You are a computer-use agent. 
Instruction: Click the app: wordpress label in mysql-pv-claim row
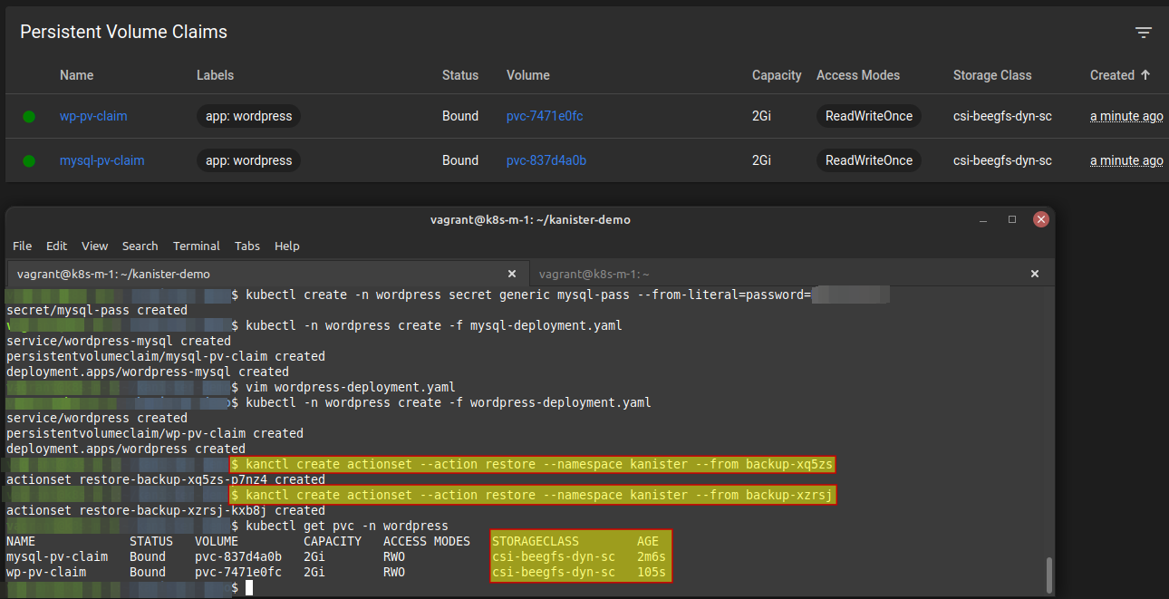tap(248, 160)
